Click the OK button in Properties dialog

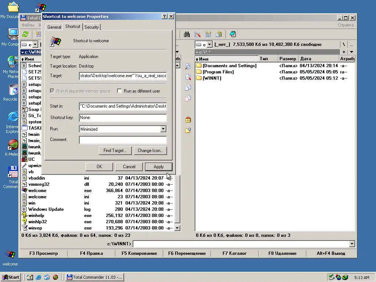99,167
